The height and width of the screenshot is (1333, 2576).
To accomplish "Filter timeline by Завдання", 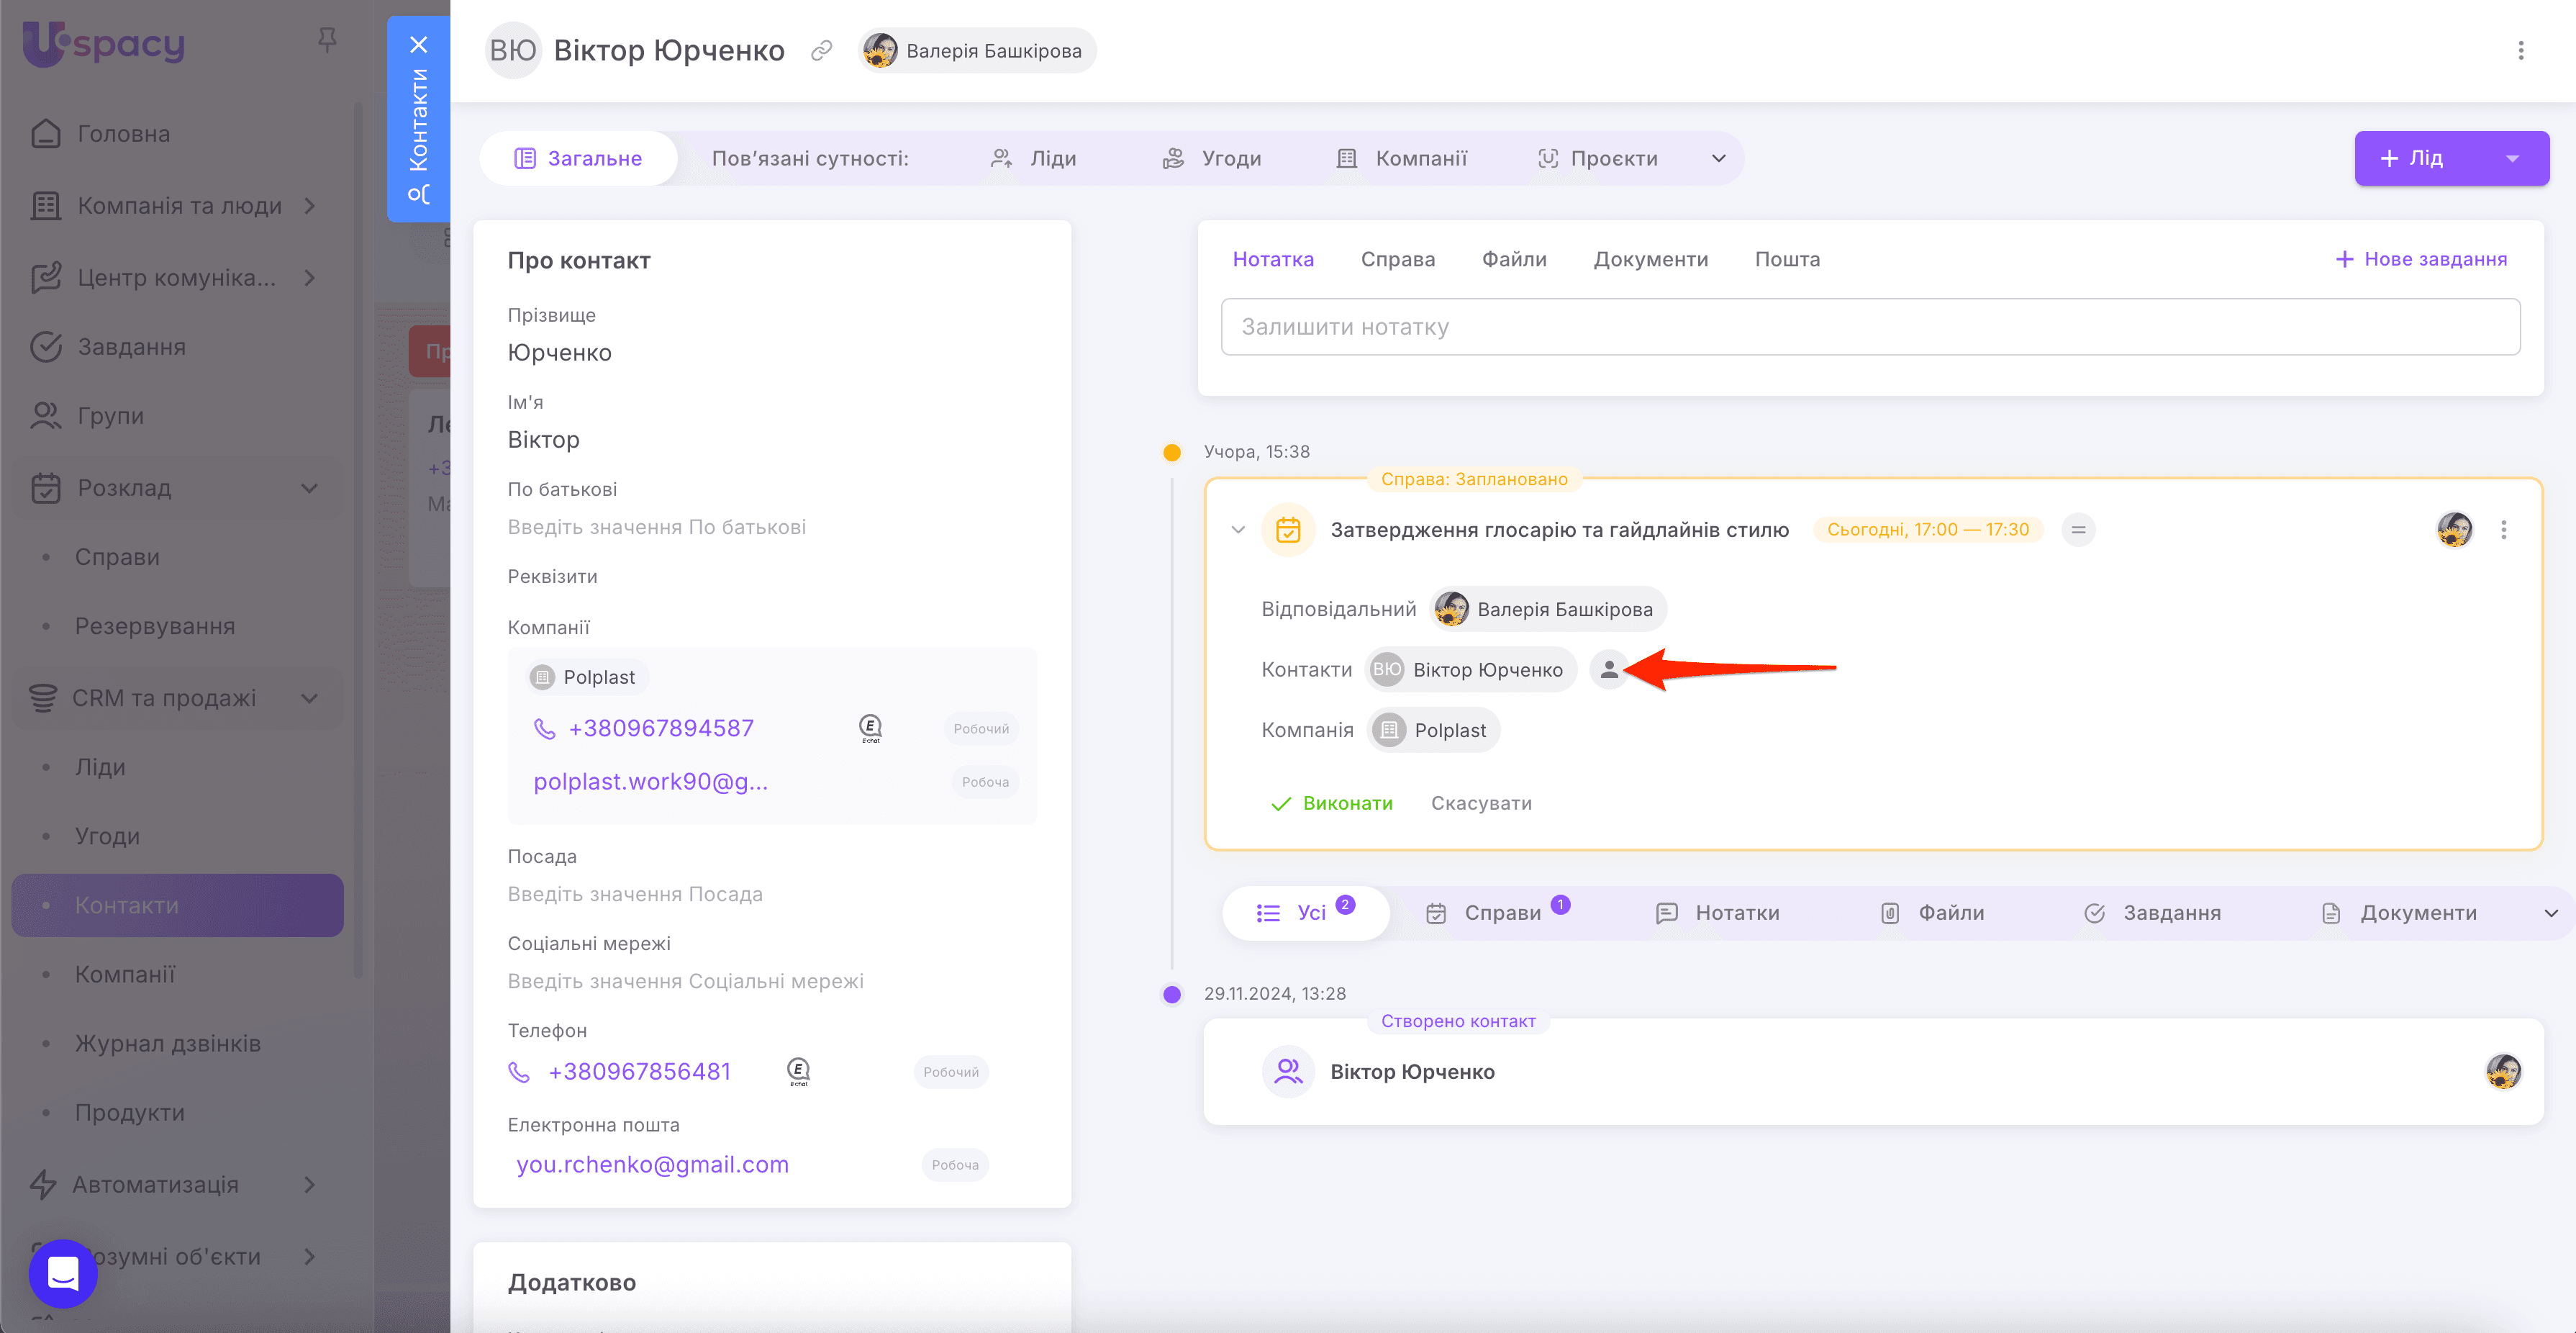I will pyautogui.click(x=2153, y=912).
